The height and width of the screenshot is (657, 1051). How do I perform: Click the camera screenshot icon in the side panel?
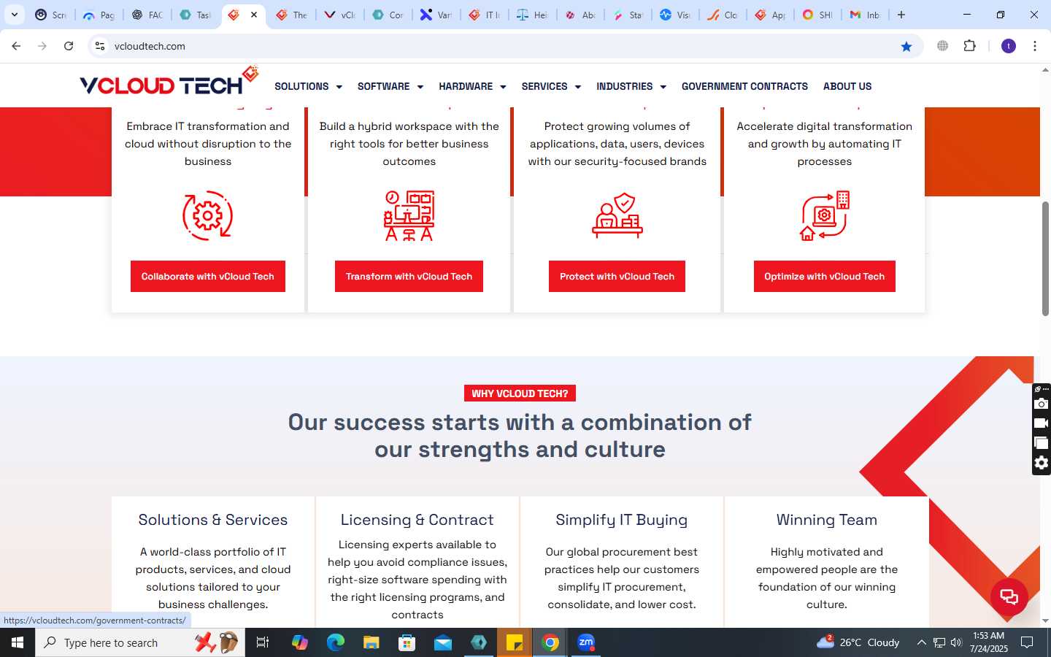pos(1042,404)
